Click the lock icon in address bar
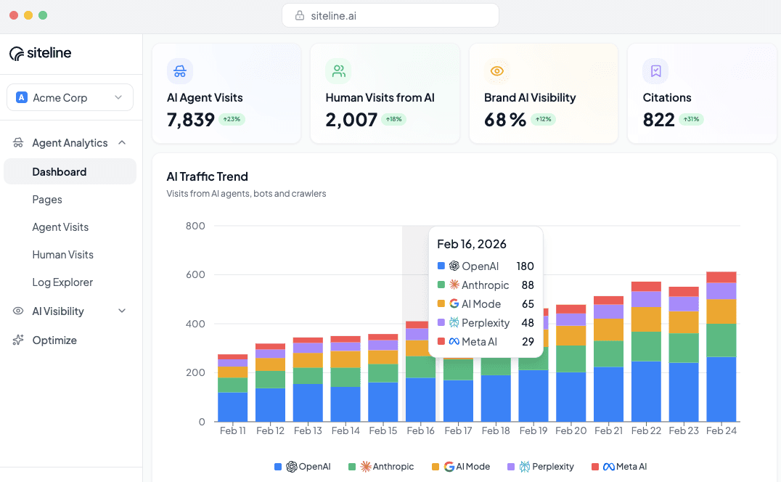Viewport: 781px width, 482px height. coord(299,15)
